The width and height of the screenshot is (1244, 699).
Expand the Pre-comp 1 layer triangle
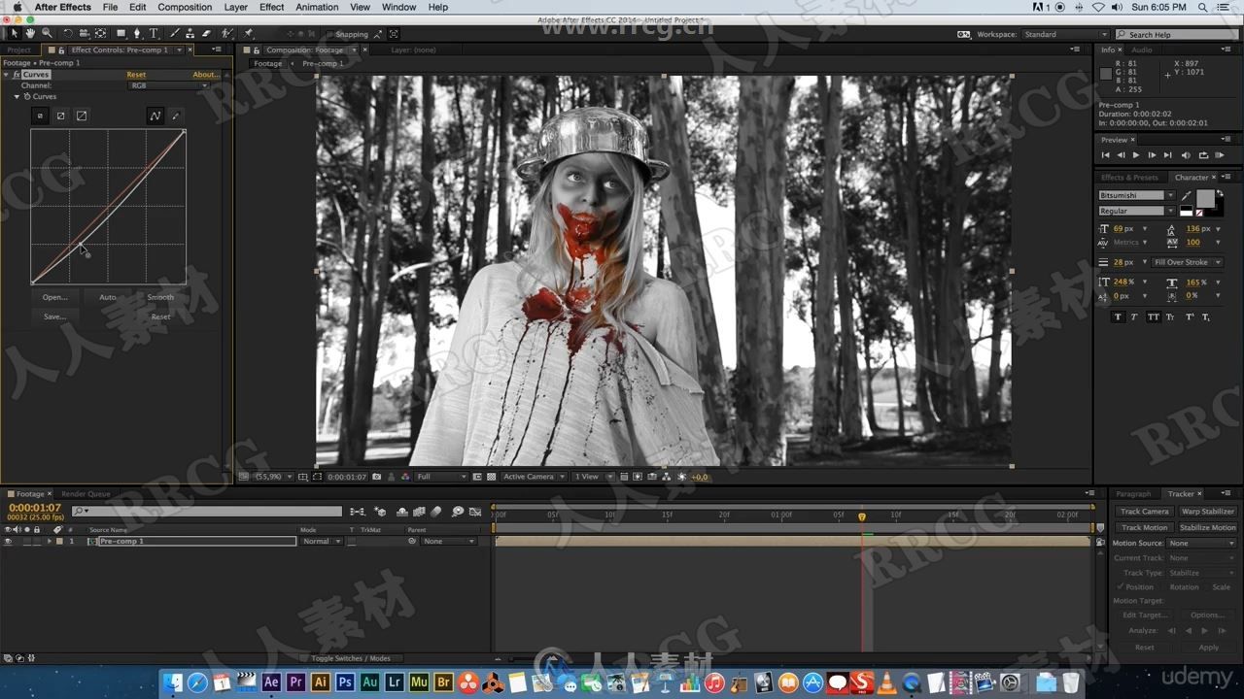50,541
